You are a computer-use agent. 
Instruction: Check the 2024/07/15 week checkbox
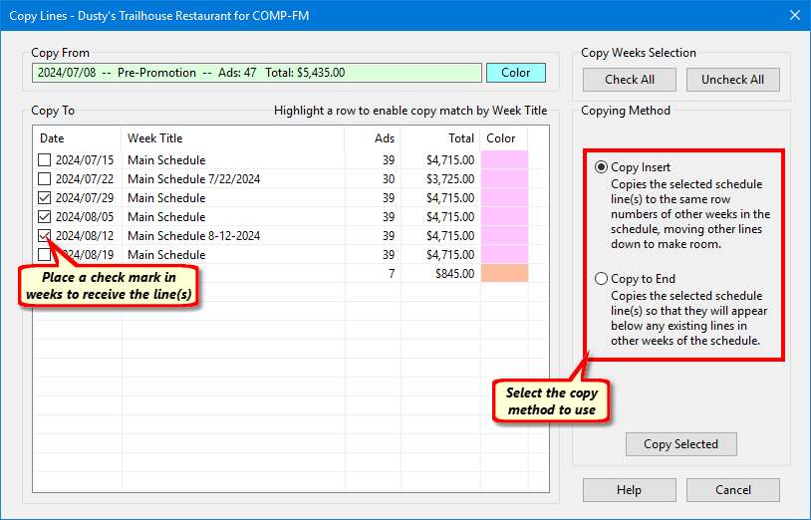pyautogui.click(x=45, y=160)
